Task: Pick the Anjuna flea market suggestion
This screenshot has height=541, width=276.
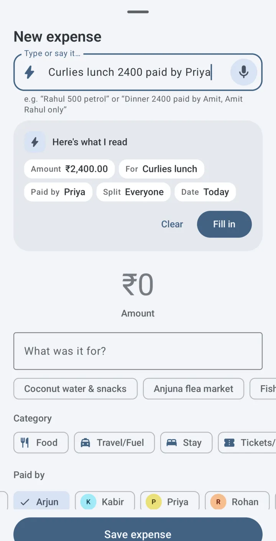Action: point(194,389)
